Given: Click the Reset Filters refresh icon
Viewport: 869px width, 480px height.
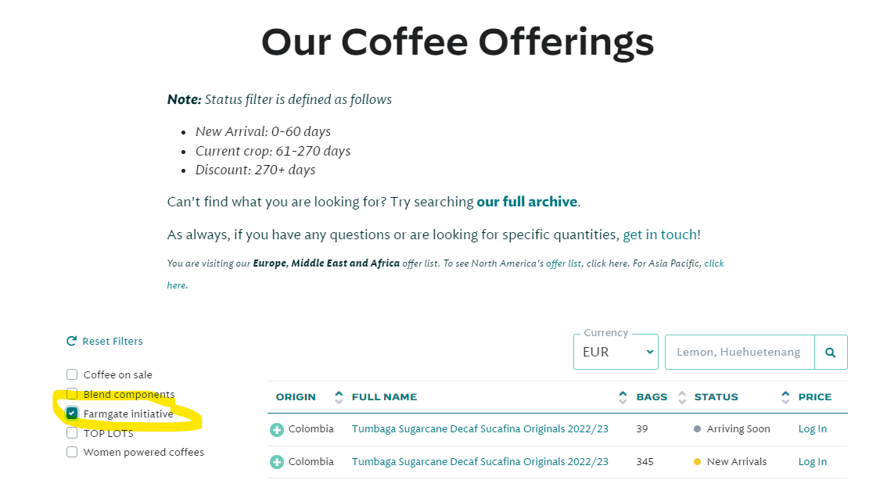Looking at the screenshot, I should coord(72,342).
